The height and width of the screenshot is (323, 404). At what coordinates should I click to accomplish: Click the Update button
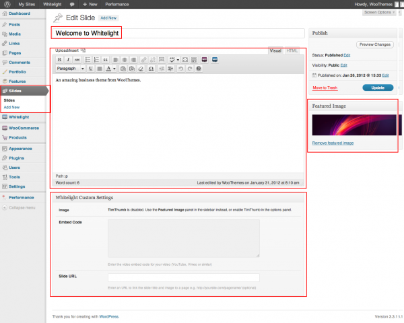pos(378,87)
